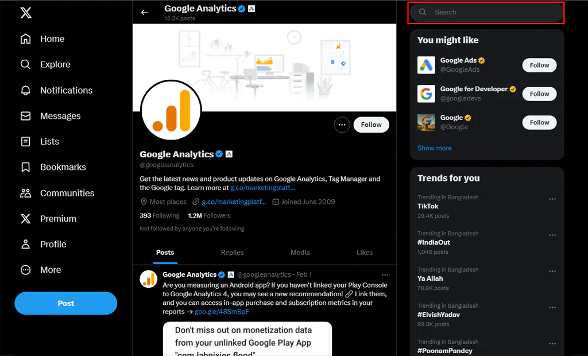
Task: Go back using the arrow in the header
Action: pyautogui.click(x=144, y=13)
